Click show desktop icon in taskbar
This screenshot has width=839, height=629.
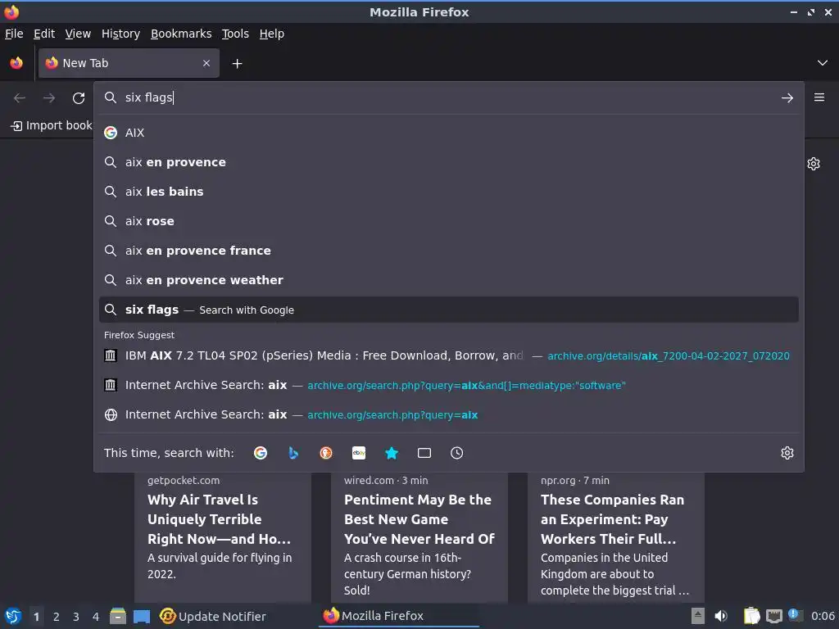(x=142, y=617)
